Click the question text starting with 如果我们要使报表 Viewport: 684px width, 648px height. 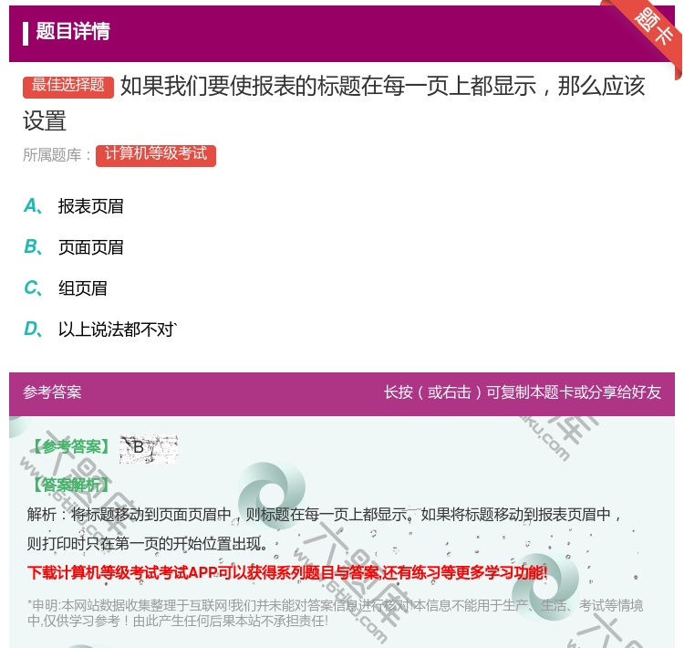pyautogui.click(x=334, y=103)
